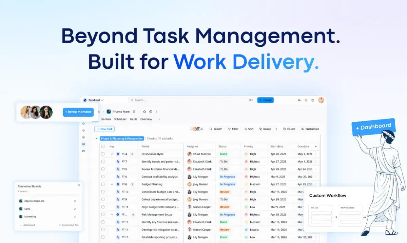Check the box for the FT-10 row
Screen dimensions: 407x243
103,192
